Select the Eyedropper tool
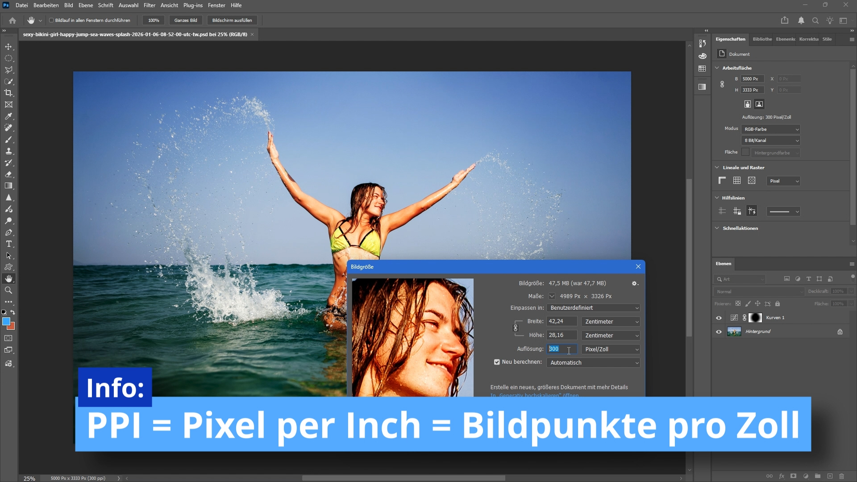 click(8, 116)
